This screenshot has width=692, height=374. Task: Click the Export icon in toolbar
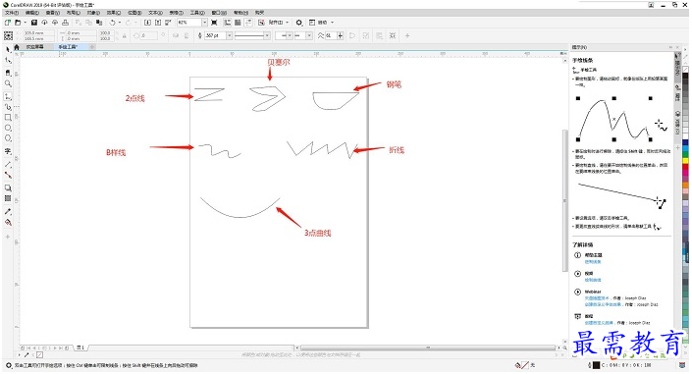click(x=158, y=22)
